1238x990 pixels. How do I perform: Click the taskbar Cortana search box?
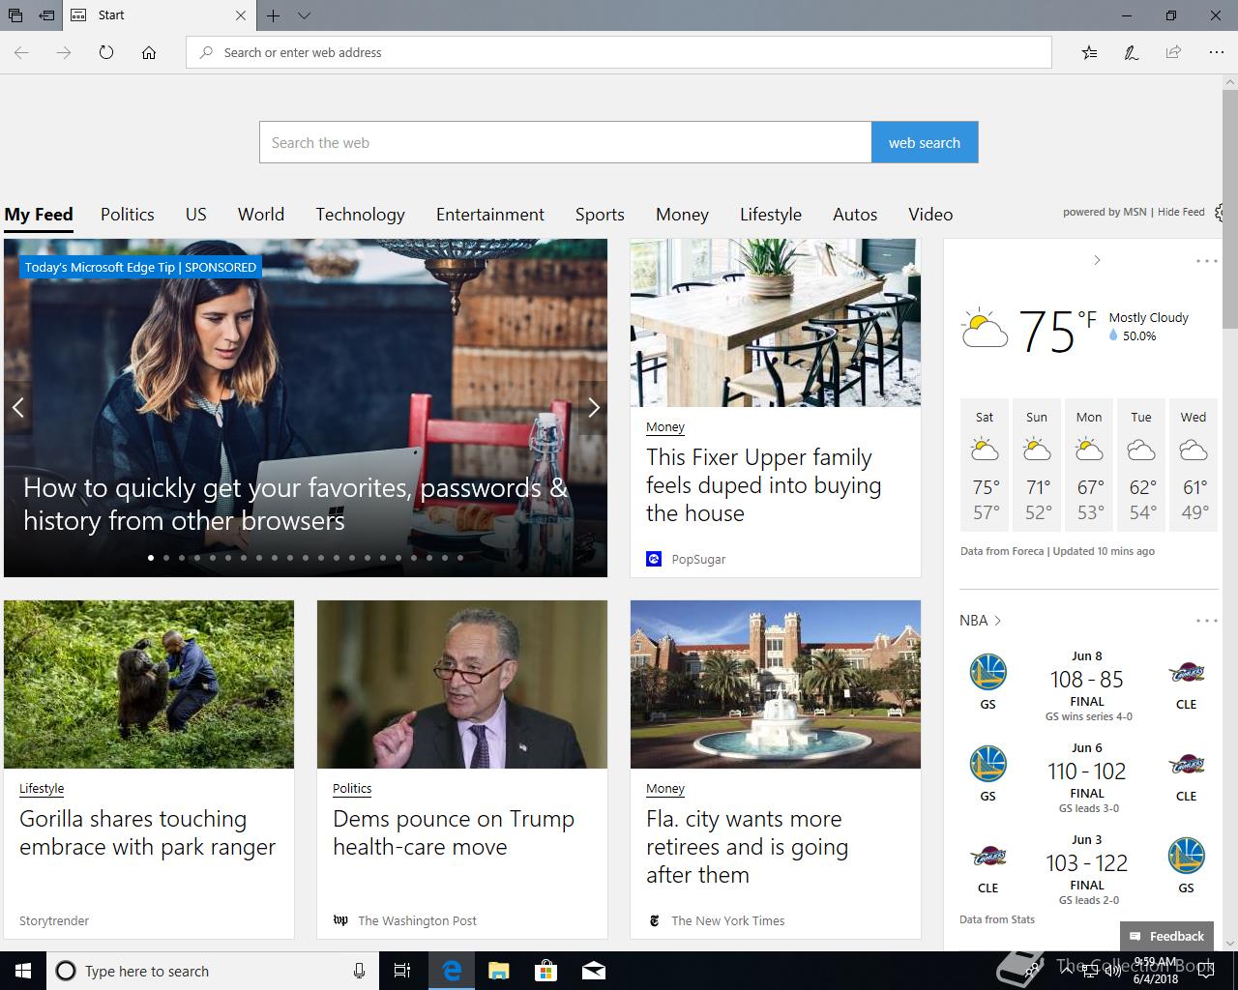(211, 971)
